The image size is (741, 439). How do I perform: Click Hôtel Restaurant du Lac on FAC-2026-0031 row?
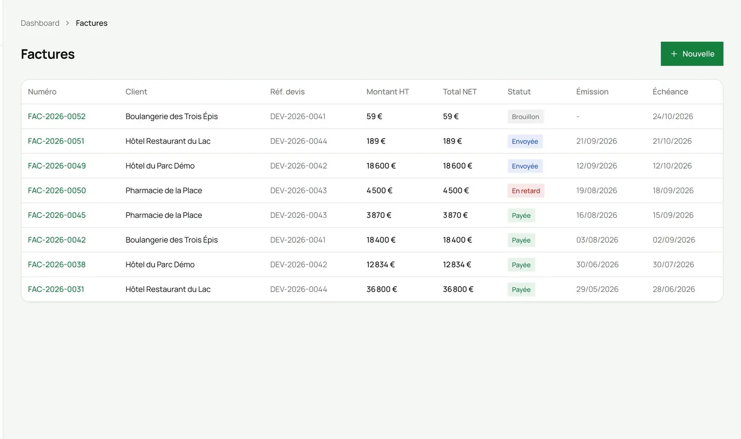[x=168, y=289]
